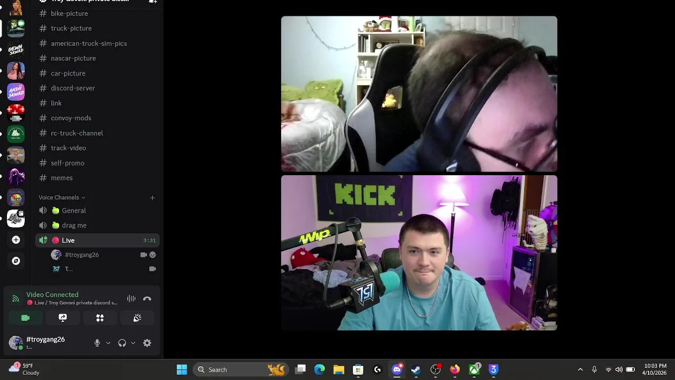Open the Windows Start menu

pyautogui.click(x=182, y=369)
